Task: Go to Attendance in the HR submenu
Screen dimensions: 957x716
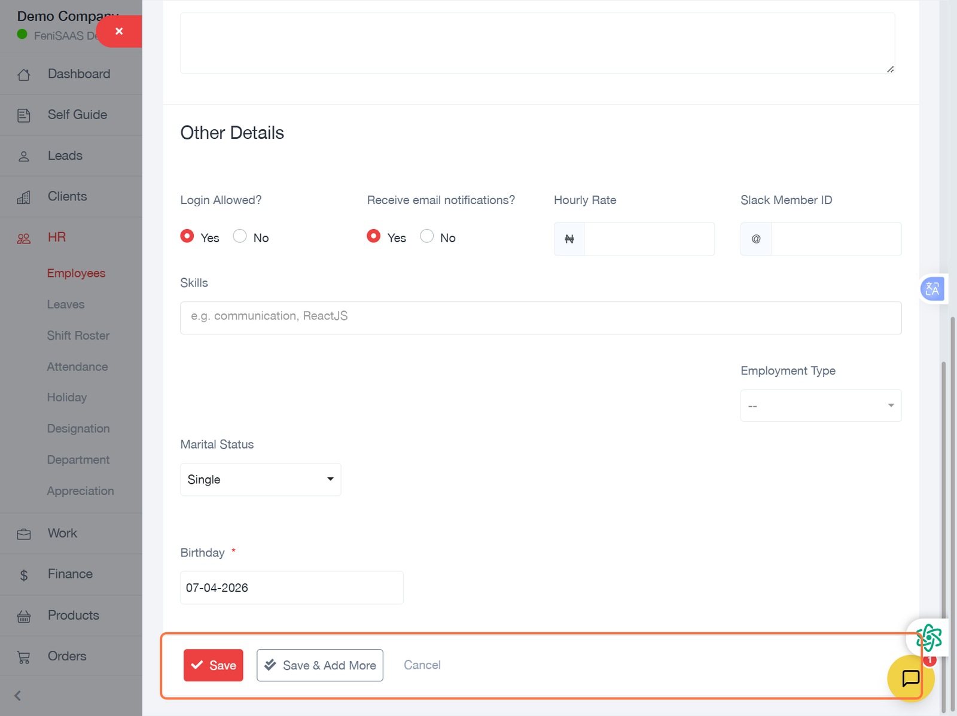Action: pos(77,367)
